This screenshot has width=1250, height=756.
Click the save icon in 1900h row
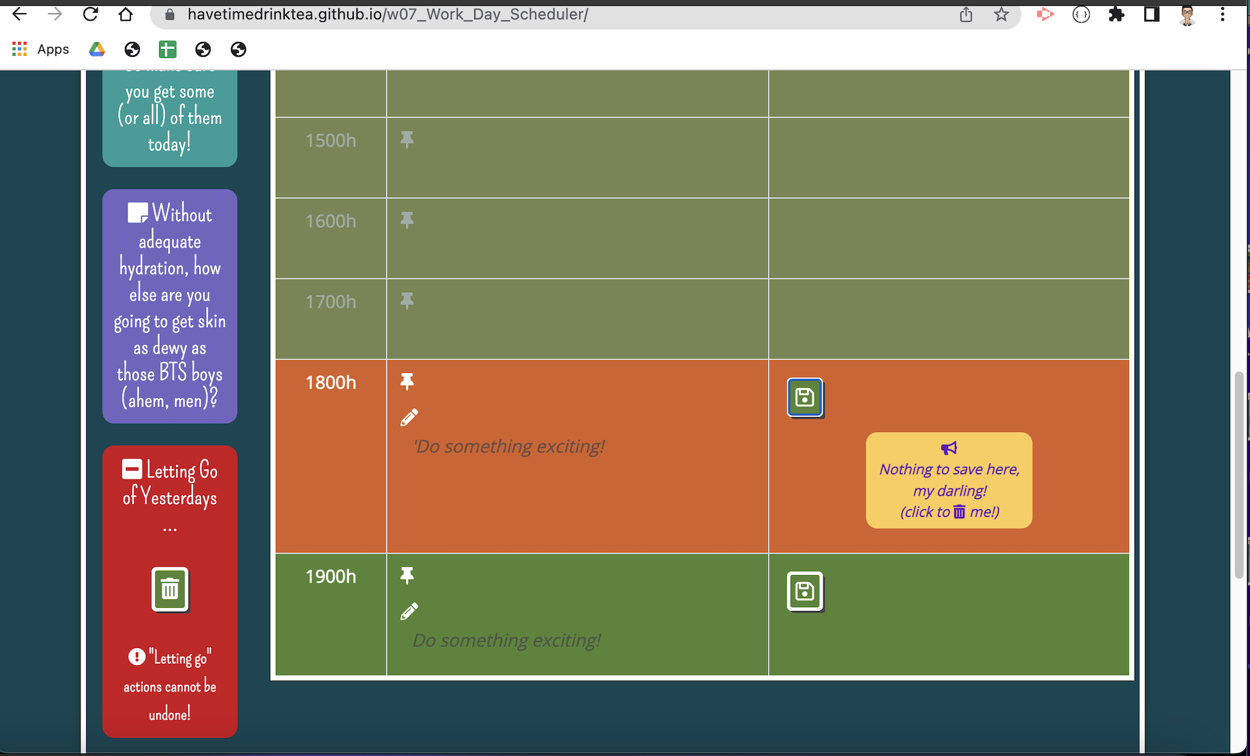point(805,591)
